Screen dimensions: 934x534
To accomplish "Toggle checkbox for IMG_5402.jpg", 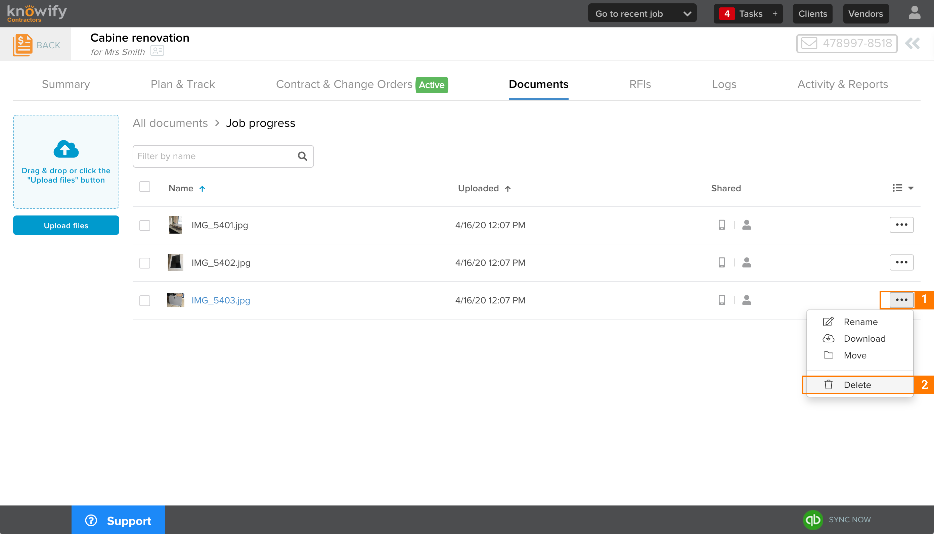I will (x=144, y=263).
